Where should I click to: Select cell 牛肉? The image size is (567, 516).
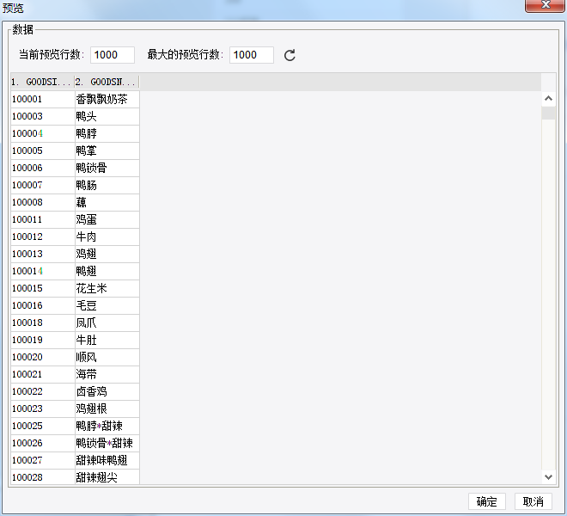click(x=107, y=236)
